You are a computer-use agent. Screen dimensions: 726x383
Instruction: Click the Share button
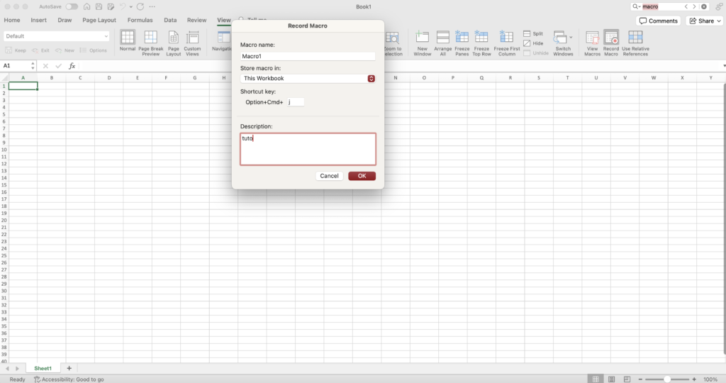(x=701, y=21)
